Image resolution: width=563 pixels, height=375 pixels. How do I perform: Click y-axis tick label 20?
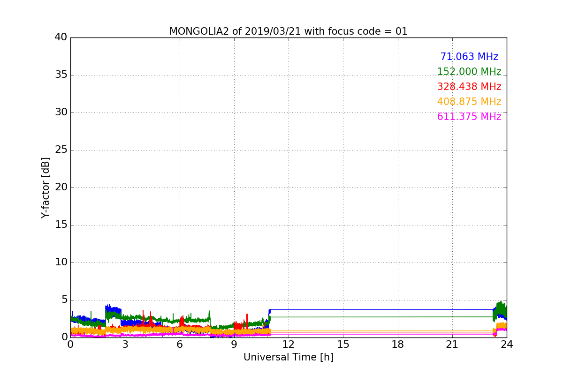pyautogui.click(x=61, y=187)
